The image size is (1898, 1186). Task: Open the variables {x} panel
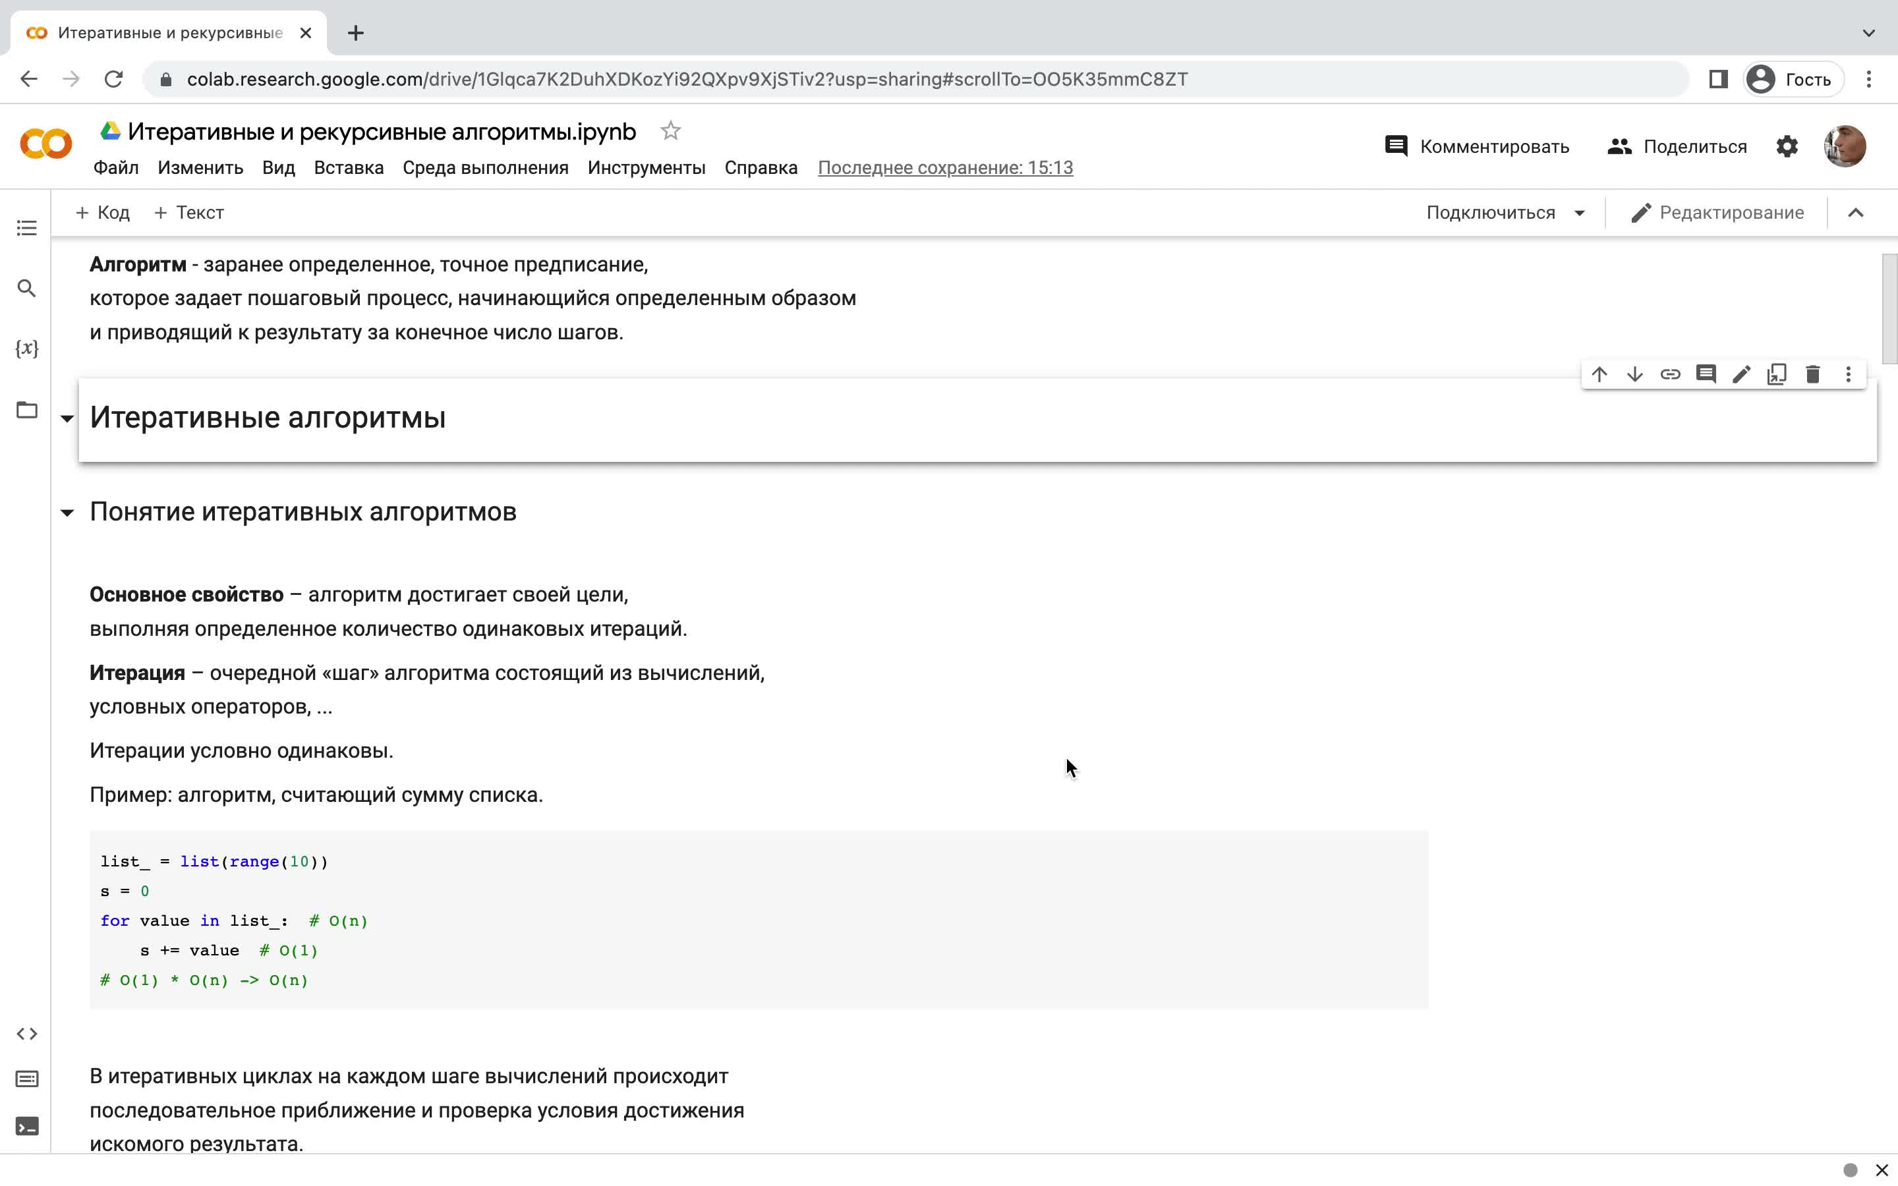coord(26,349)
